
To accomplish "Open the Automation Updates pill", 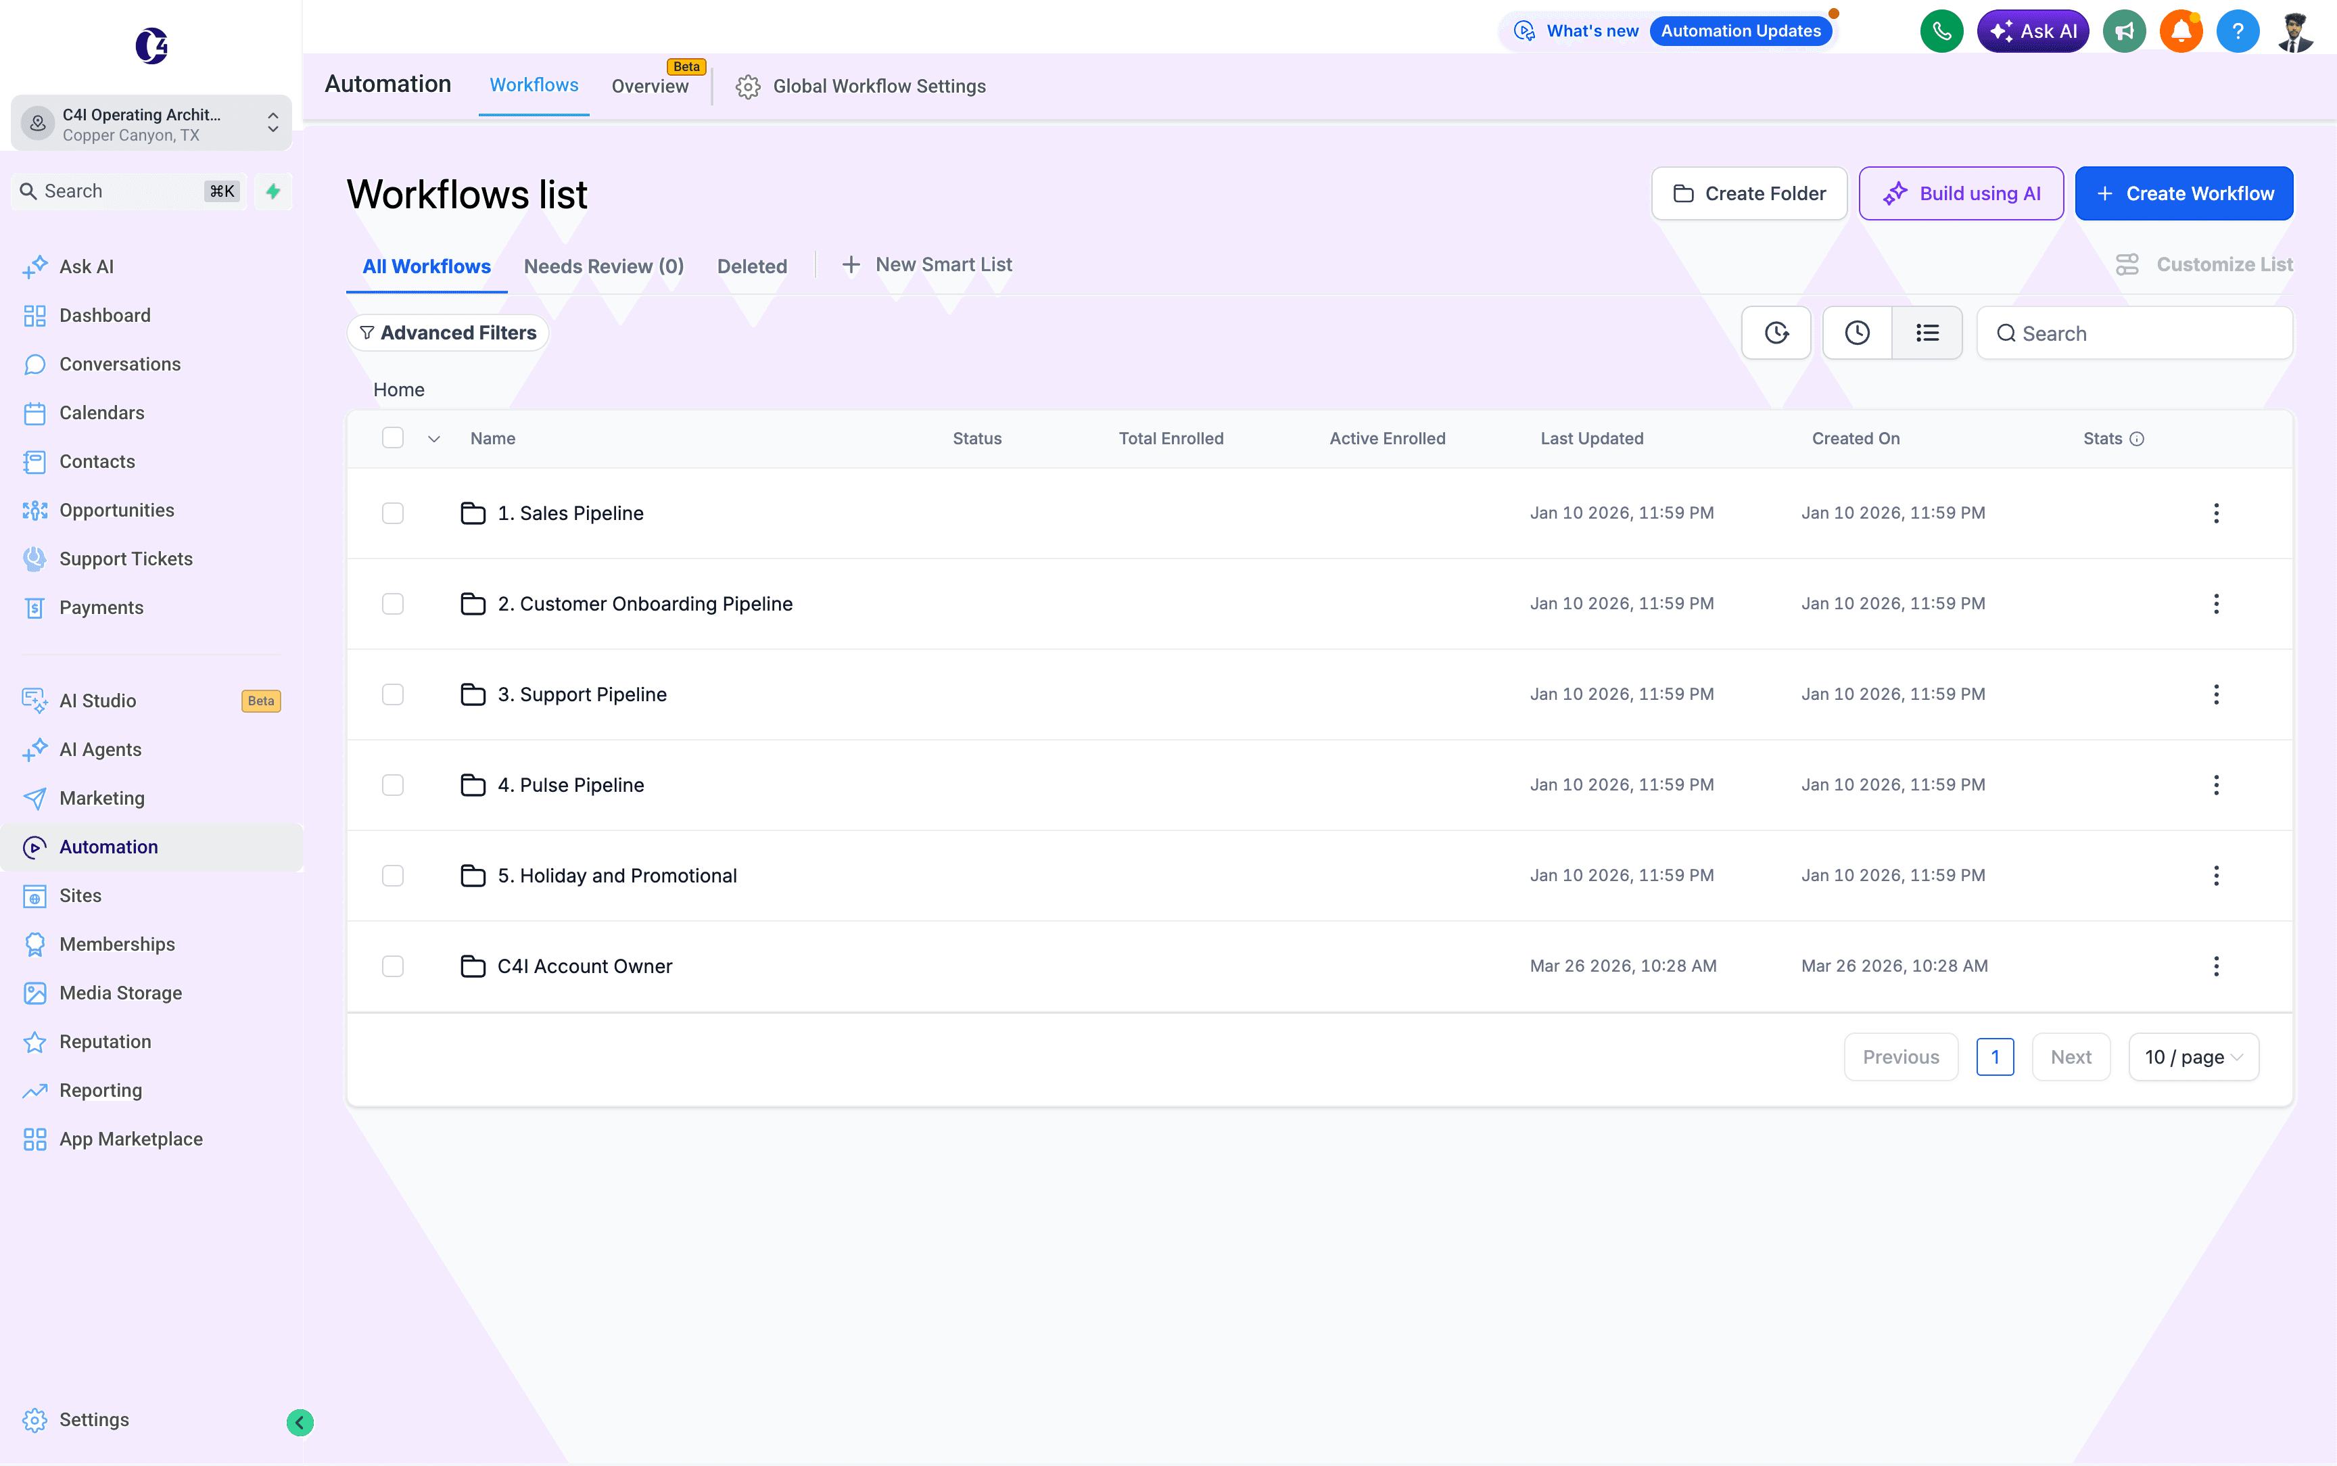I will click(x=1741, y=31).
